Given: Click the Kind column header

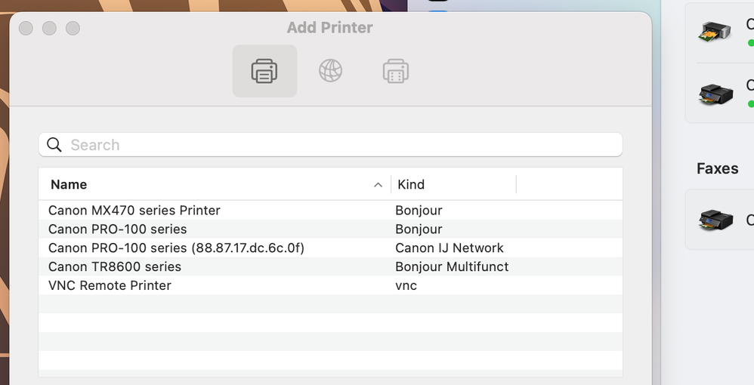Looking at the screenshot, I should click(x=411, y=184).
